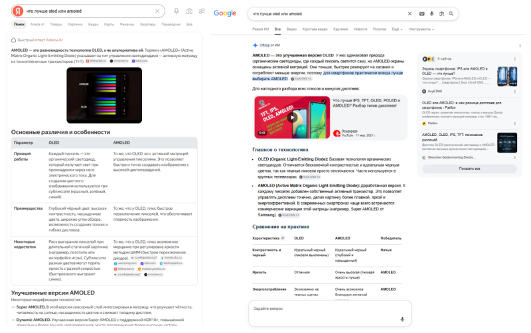Image resolution: width=531 pixels, height=333 pixels.
Task: Click the Alice AI quick answer icon
Action: coord(13,40)
